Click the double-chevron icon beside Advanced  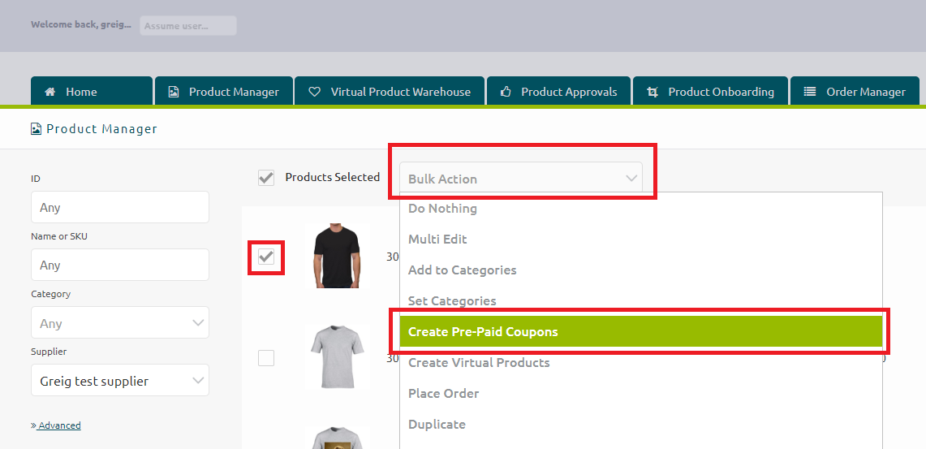33,425
